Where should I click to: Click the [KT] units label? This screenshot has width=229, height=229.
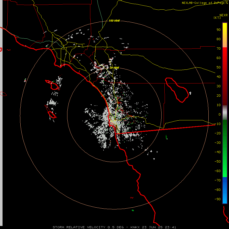pyautogui.click(x=217, y=18)
